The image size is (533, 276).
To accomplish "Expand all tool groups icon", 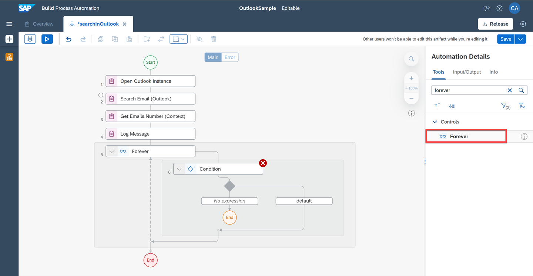I will pos(452,106).
